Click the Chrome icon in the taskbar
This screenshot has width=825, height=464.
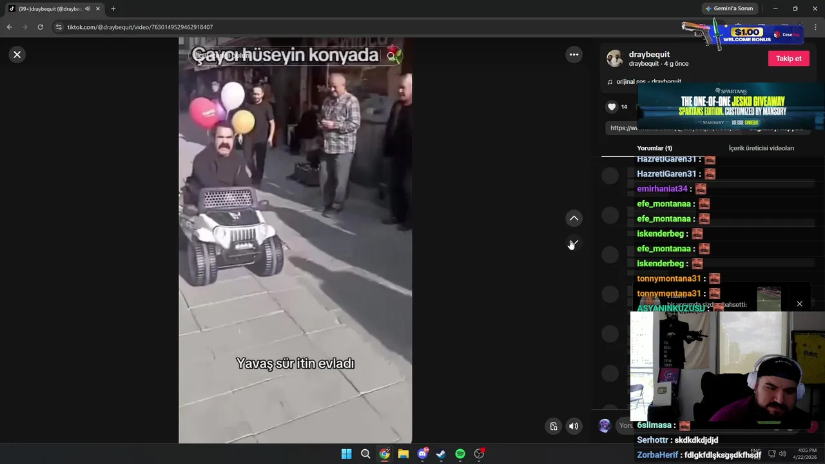[384, 454]
